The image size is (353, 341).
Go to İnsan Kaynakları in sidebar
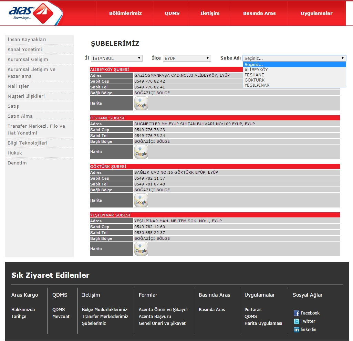tap(27, 39)
